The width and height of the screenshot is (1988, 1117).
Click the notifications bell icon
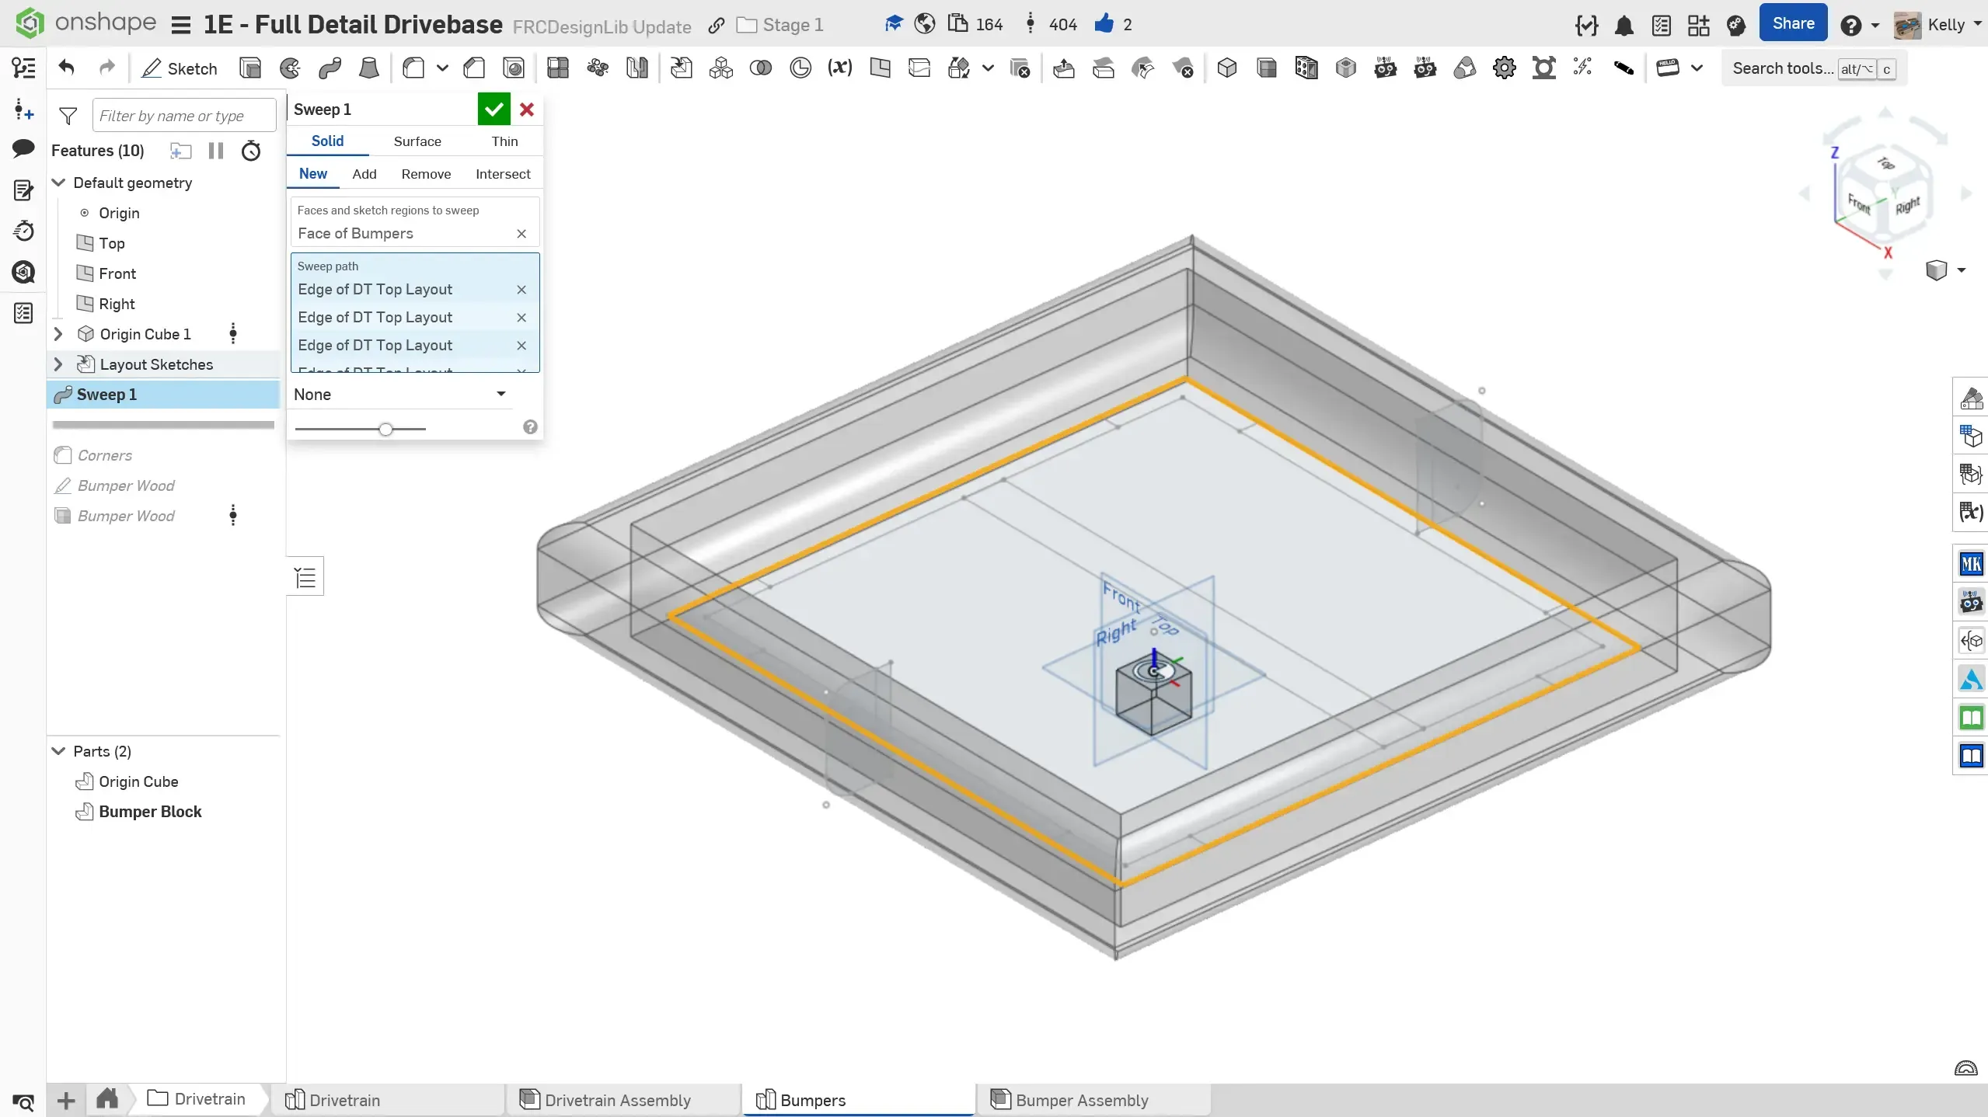pyautogui.click(x=1624, y=26)
